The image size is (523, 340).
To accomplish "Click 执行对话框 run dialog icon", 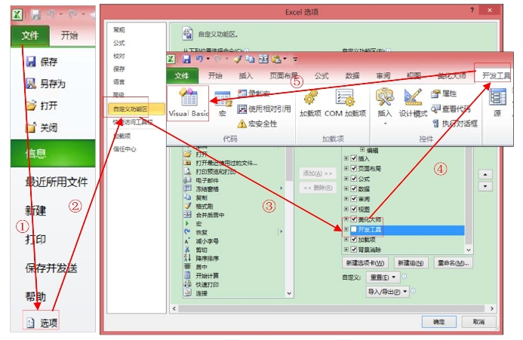I will [435, 124].
